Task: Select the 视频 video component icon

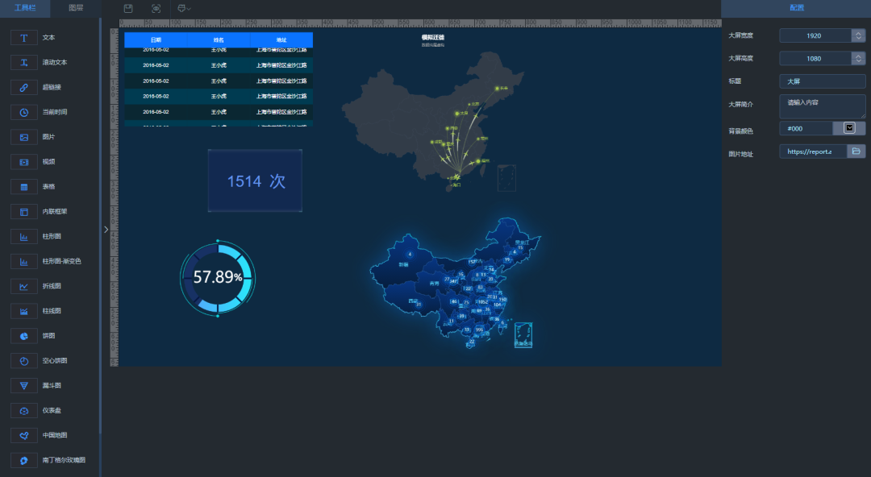Action: pos(24,162)
